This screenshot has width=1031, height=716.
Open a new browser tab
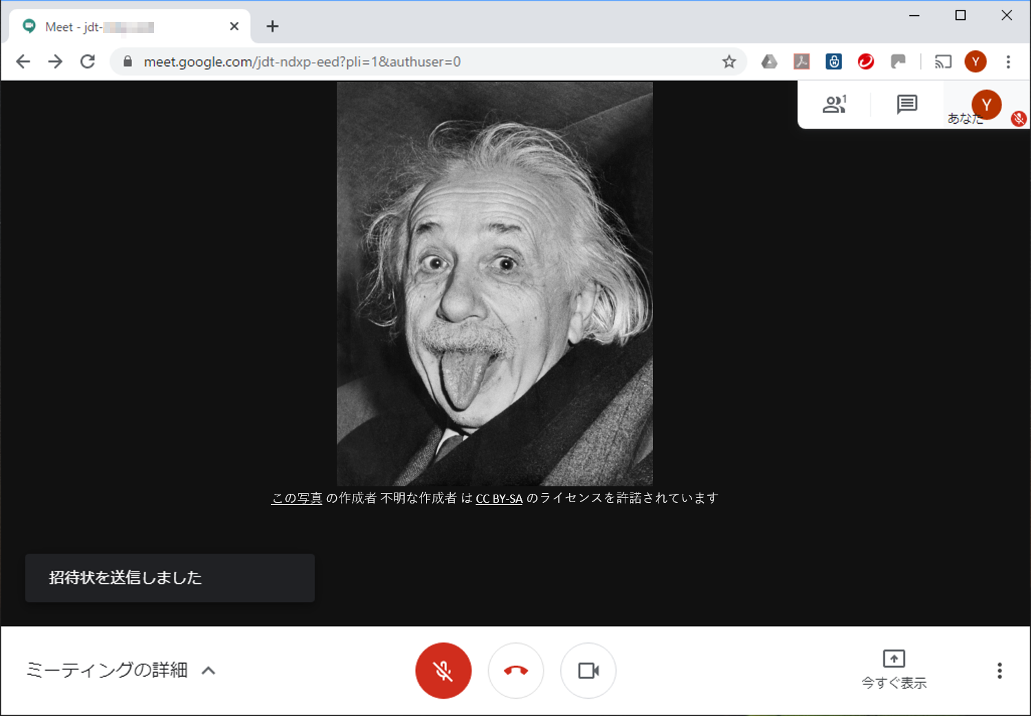click(272, 26)
